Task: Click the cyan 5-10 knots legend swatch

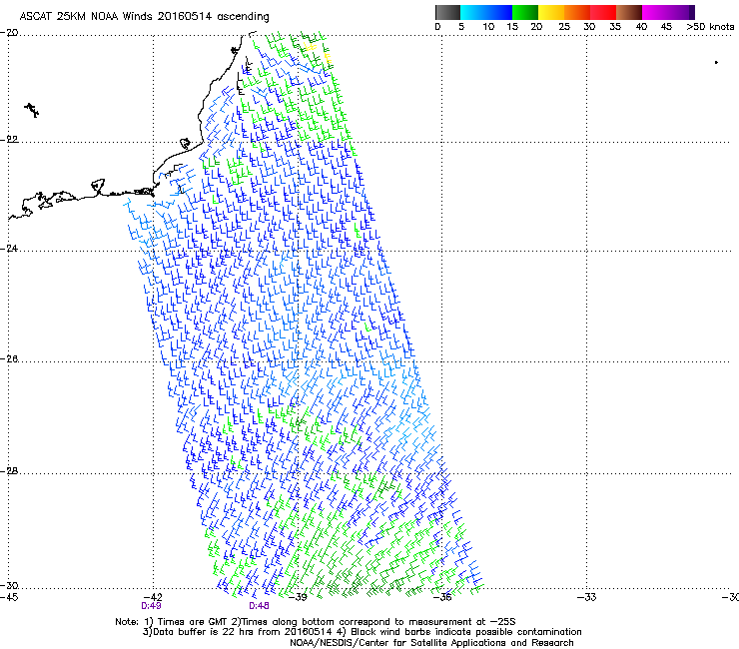Action: 473,12
